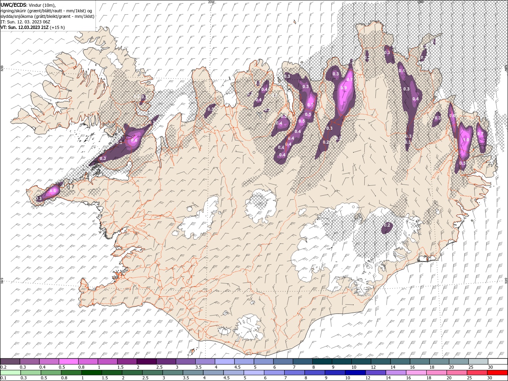Viewport: 508px width, 381px height.
Task: Click the bright pink 0.5 snow legend swatch
Action: [68, 362]
